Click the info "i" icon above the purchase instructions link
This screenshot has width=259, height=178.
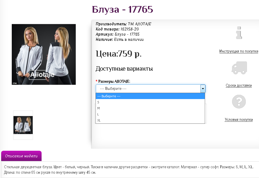coord(239,33)
